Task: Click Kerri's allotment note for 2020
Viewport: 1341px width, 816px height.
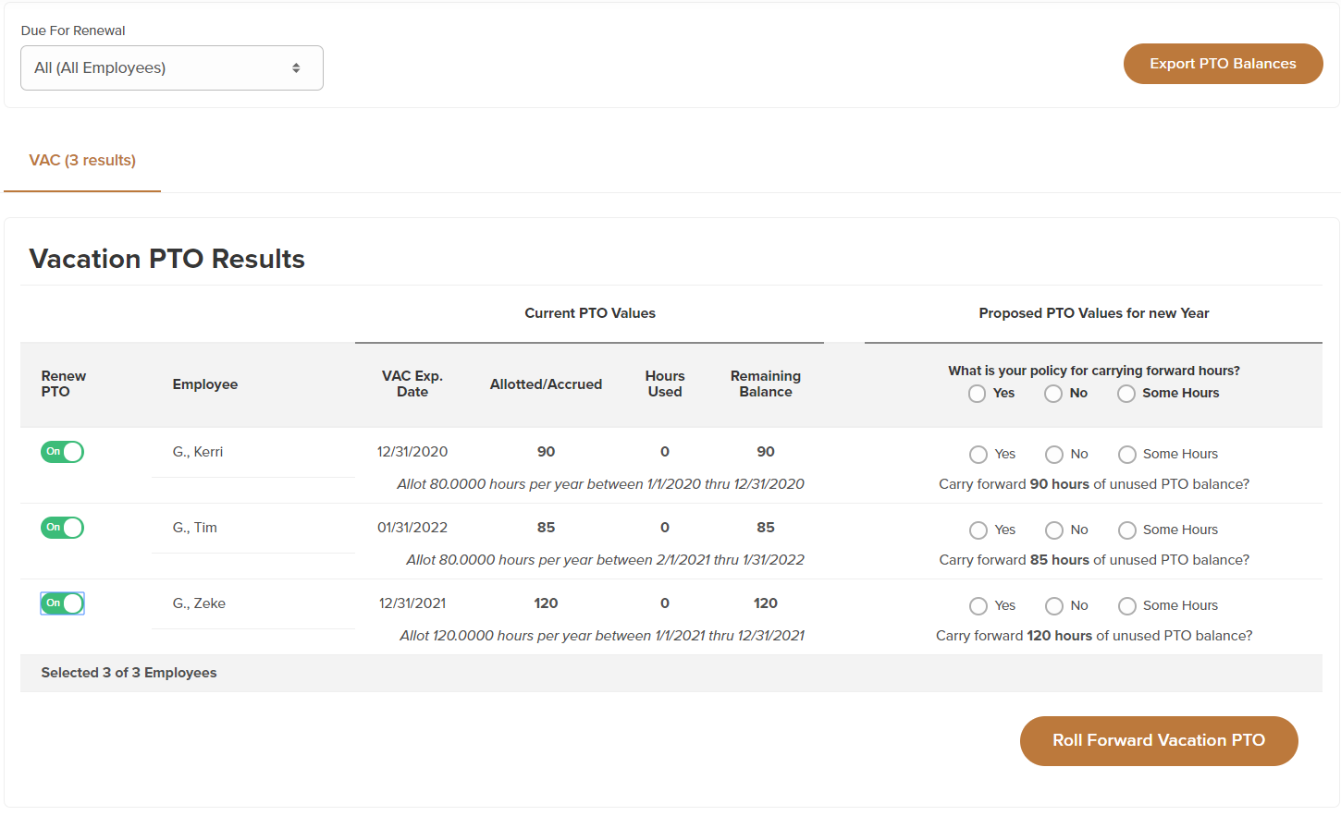Action: [x=600, y=484]
